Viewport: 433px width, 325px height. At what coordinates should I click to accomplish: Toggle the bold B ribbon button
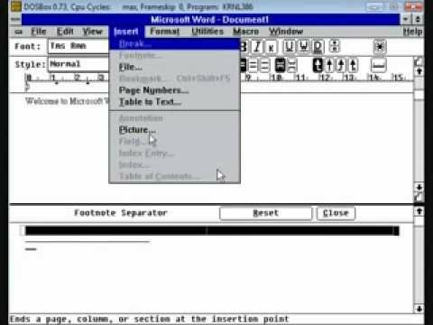[244, 47]
